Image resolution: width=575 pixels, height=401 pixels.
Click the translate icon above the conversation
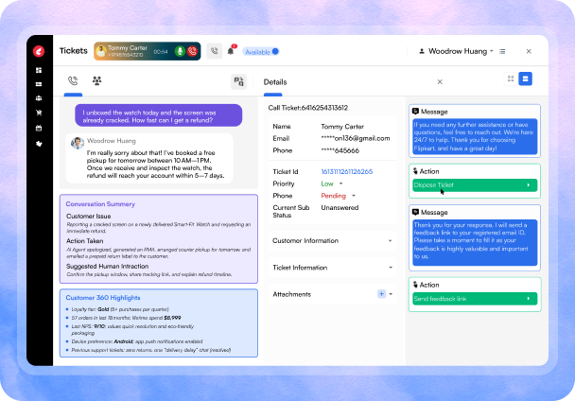click(x=238, y=82)
